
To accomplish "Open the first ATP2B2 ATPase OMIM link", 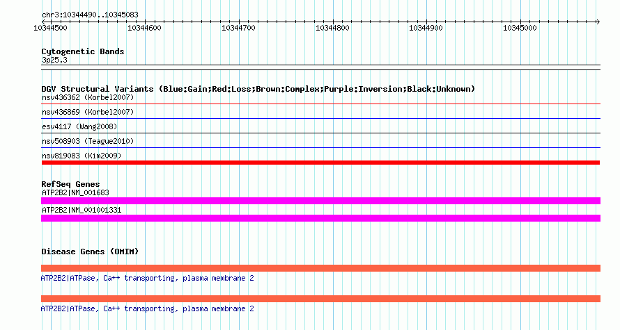I will (x=147, y=279).
